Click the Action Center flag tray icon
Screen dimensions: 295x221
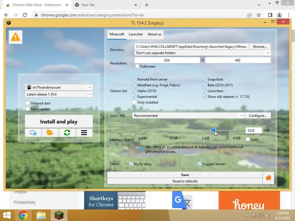tap(254, 216)
